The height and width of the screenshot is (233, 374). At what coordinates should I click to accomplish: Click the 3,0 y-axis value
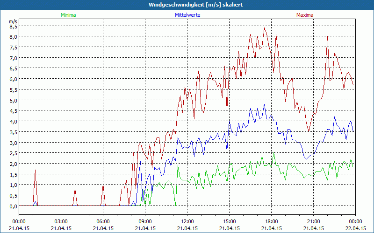[x=13, y=143]
